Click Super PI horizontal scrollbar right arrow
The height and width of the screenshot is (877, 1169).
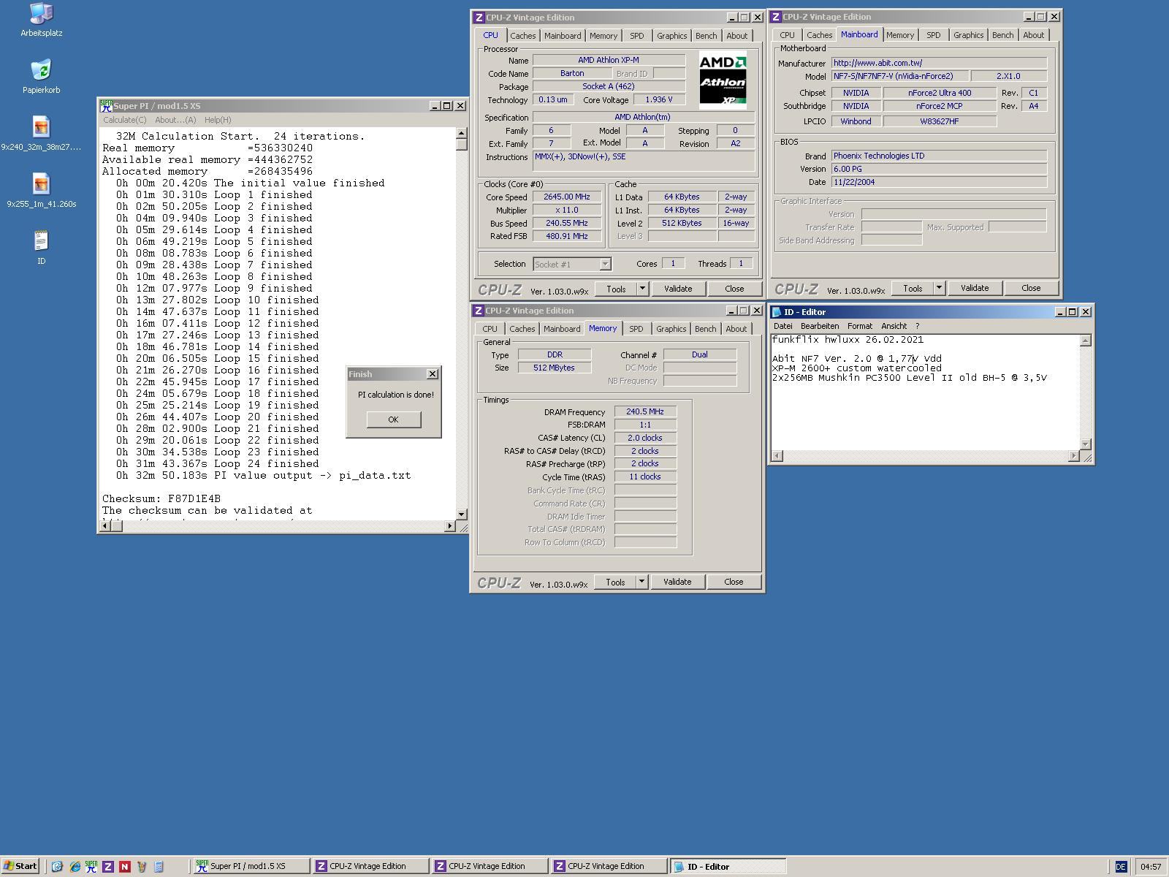coord(449,526)
